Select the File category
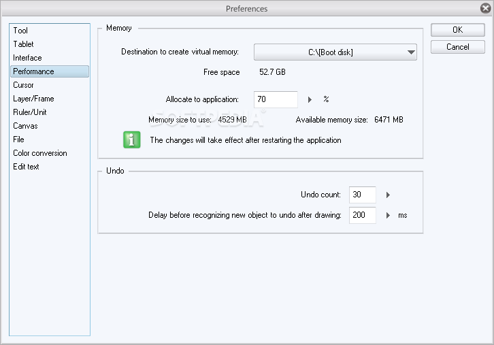The width and height of the screenshot is (494, 345). [x=50, y=139]
